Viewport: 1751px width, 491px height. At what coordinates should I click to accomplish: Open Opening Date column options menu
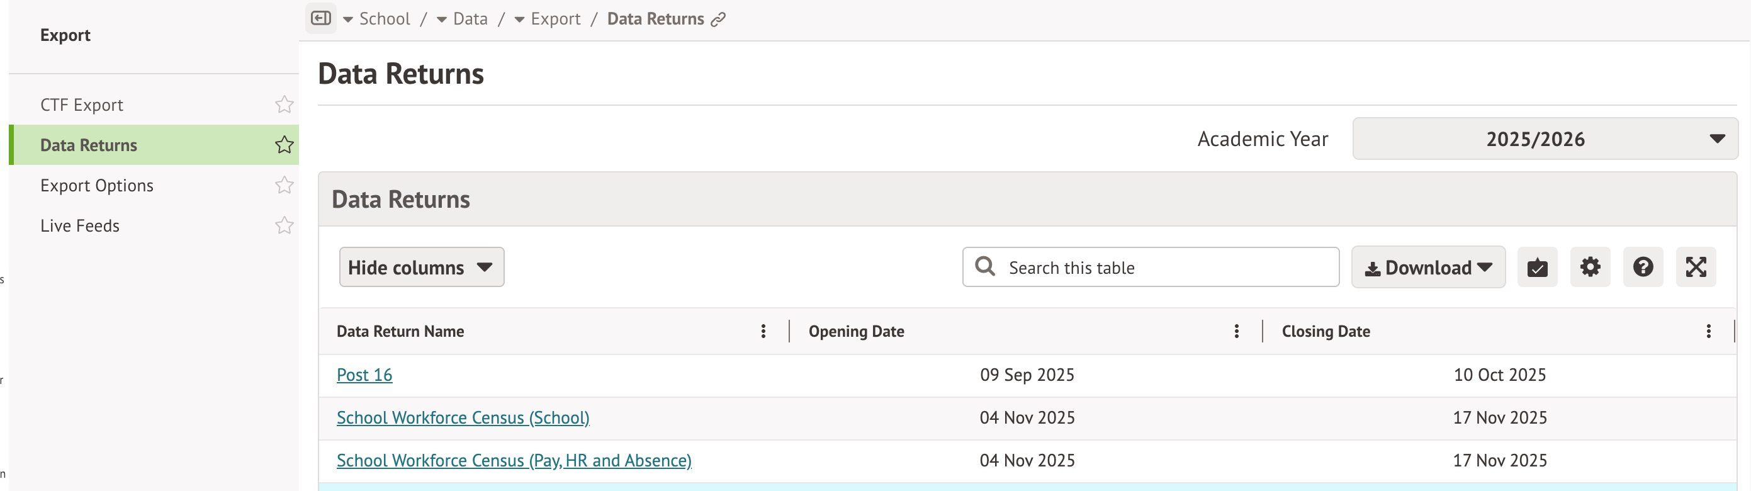pyautogui.click(x=1236, y=331)
